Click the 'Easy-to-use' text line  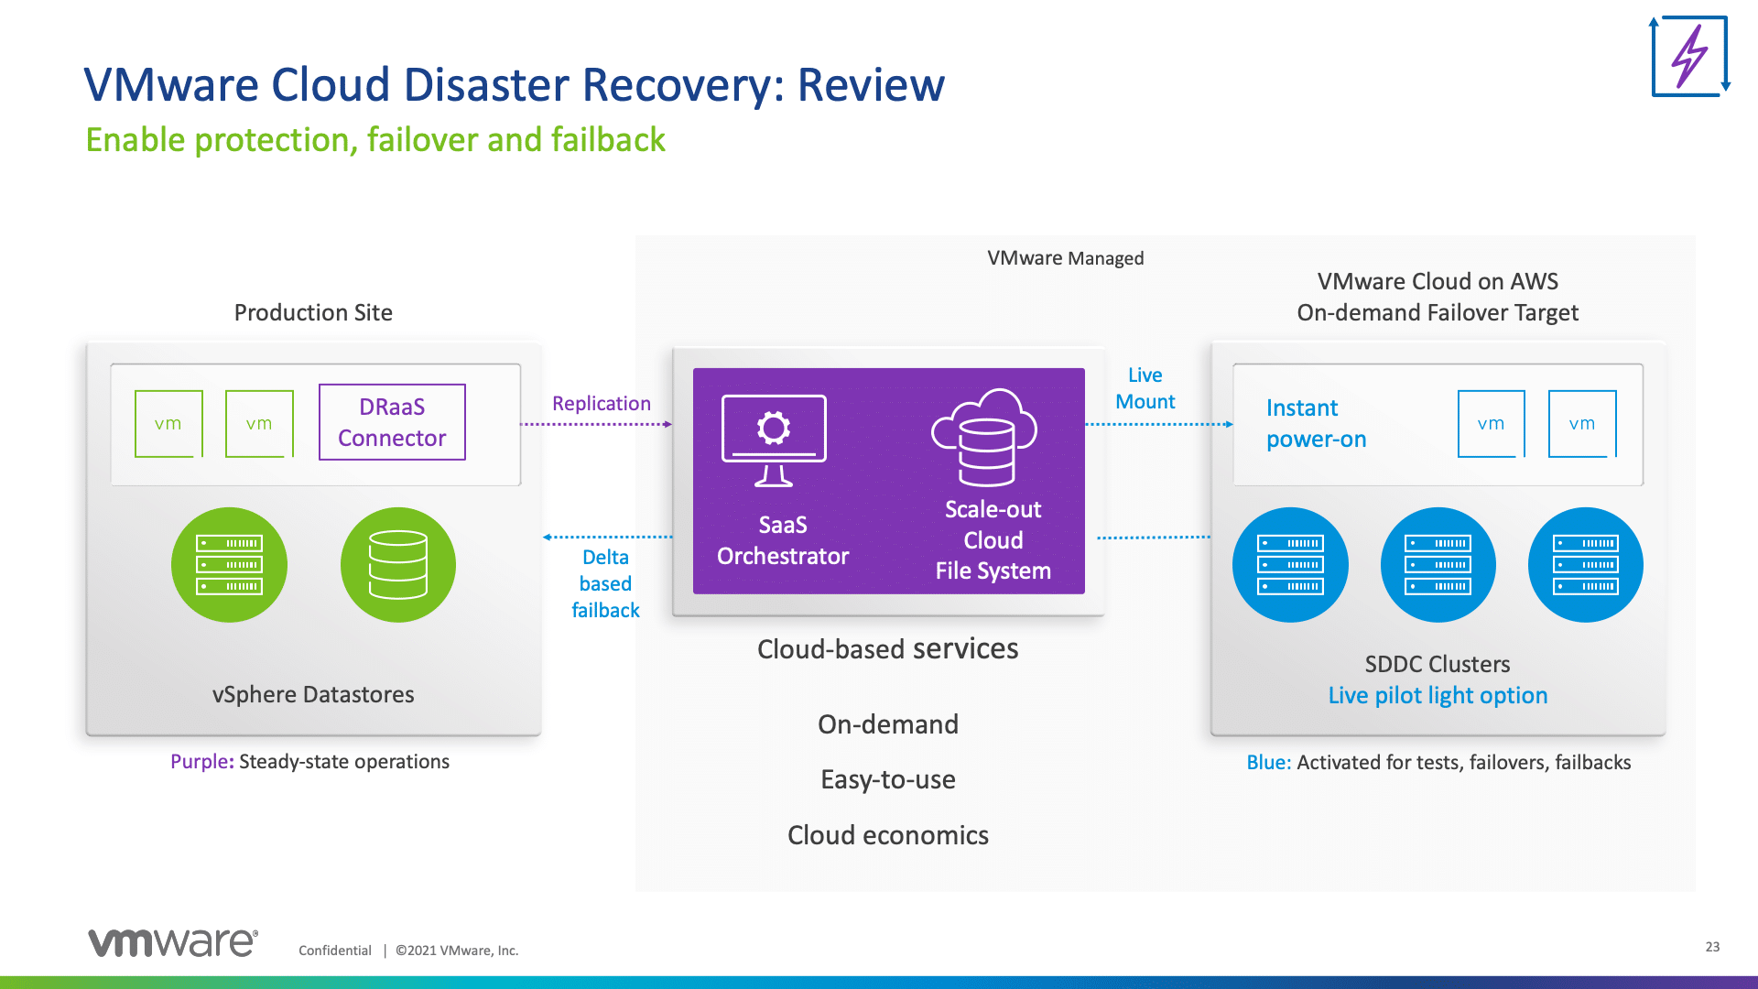click(888, 779)
